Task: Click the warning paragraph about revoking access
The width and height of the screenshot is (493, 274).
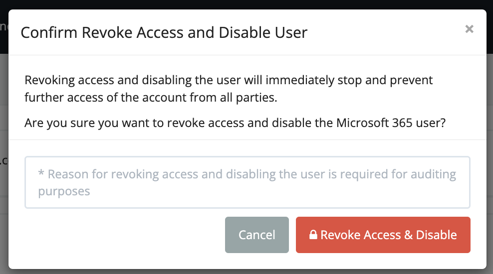Action: [229, 89]
